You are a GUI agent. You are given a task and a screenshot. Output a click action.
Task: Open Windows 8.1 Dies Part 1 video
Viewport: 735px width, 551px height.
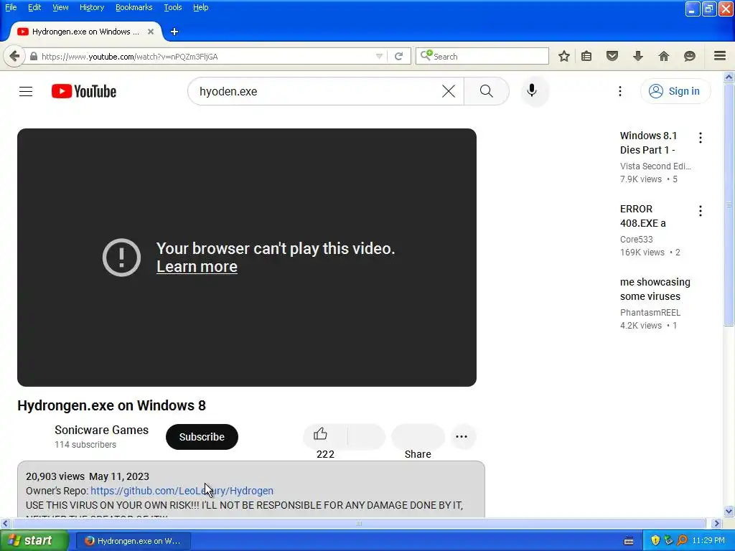[x=648, y=143]
